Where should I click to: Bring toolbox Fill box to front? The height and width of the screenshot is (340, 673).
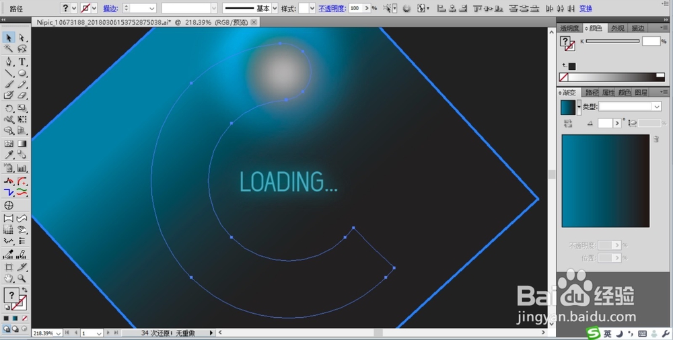pos(11,294)
